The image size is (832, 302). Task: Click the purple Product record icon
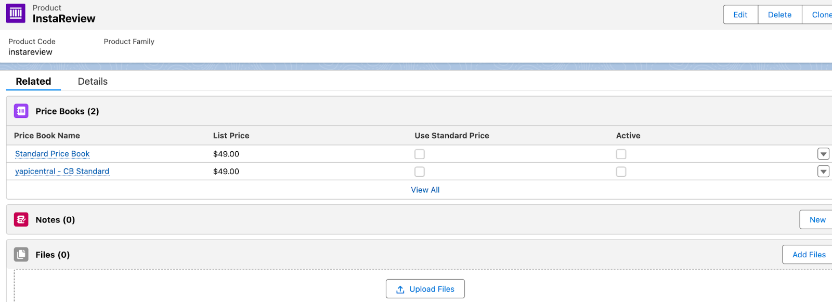pos(16,14)
